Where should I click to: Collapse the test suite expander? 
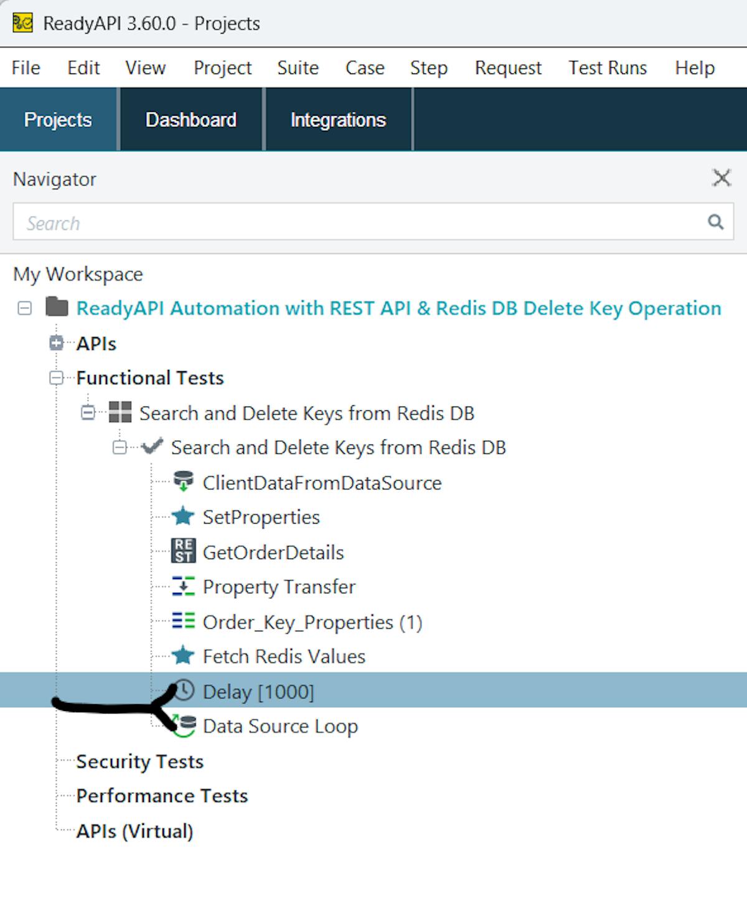click(88, 412)
